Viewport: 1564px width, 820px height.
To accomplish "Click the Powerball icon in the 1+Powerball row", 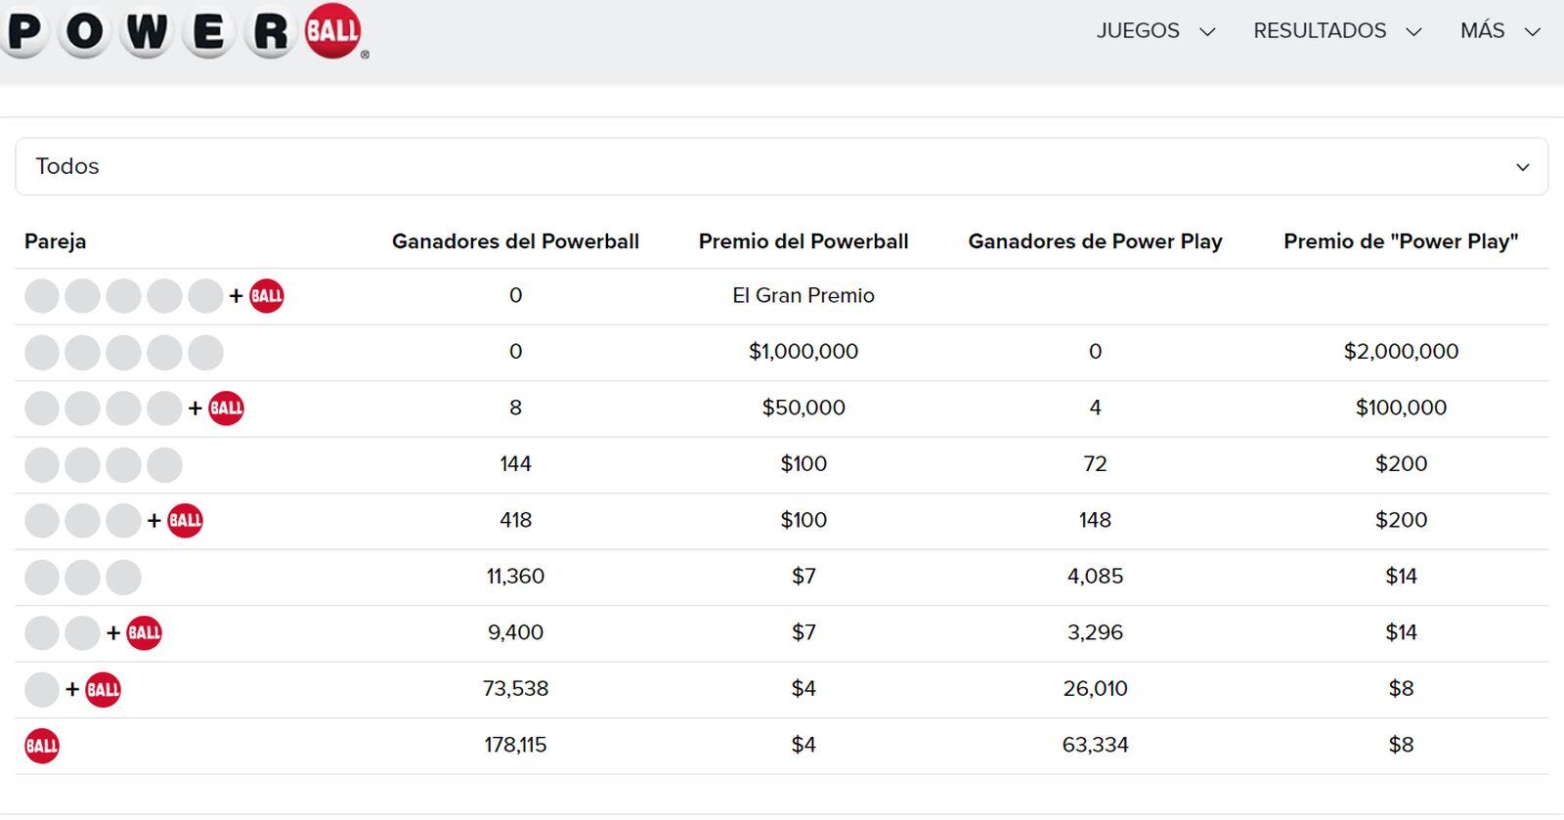I will coord(103,689).
